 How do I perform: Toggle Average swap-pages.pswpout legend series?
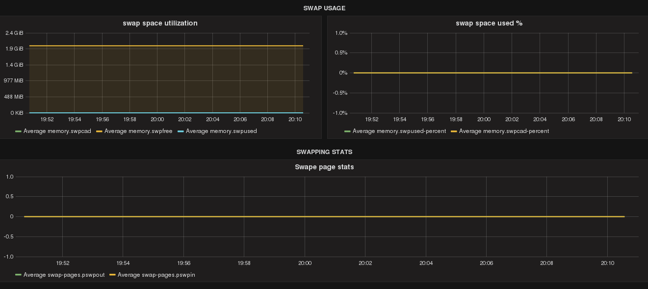64,275
